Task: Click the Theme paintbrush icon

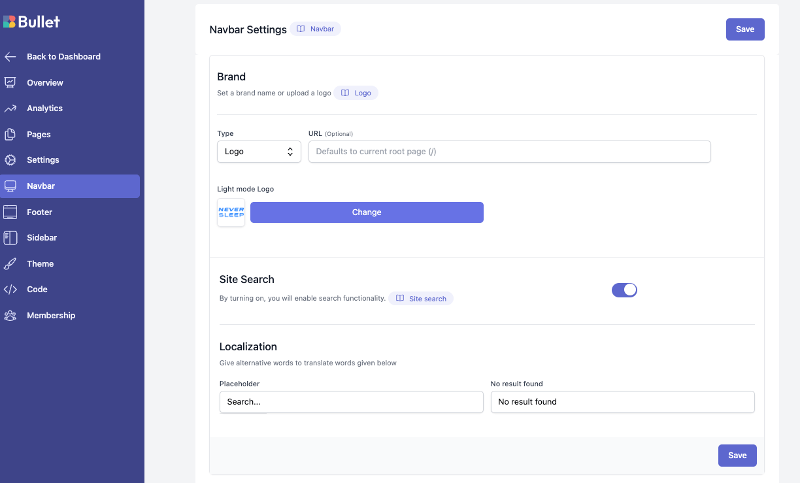Action: point(10,263)
